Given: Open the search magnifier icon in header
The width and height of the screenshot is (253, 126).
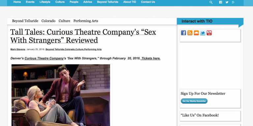Looking at the screenshot, I should pos(211,2).
